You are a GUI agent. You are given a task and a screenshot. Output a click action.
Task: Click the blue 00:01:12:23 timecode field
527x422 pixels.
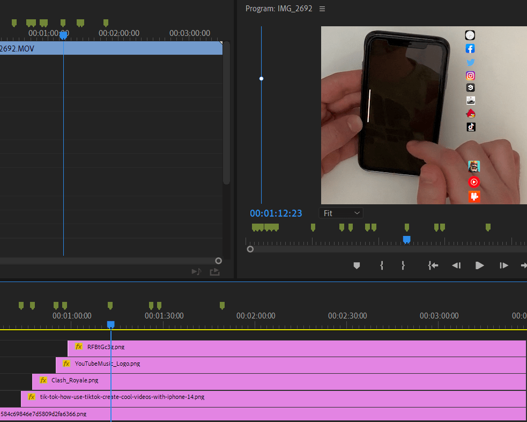coord(276,213)
